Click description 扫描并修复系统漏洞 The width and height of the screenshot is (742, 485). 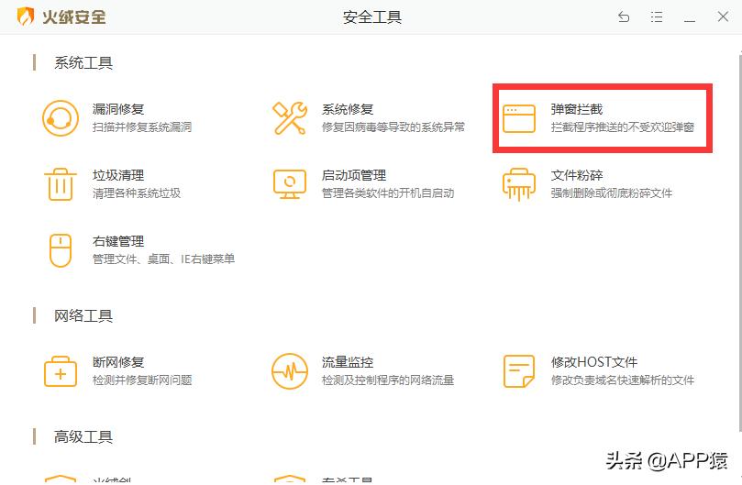142,127
